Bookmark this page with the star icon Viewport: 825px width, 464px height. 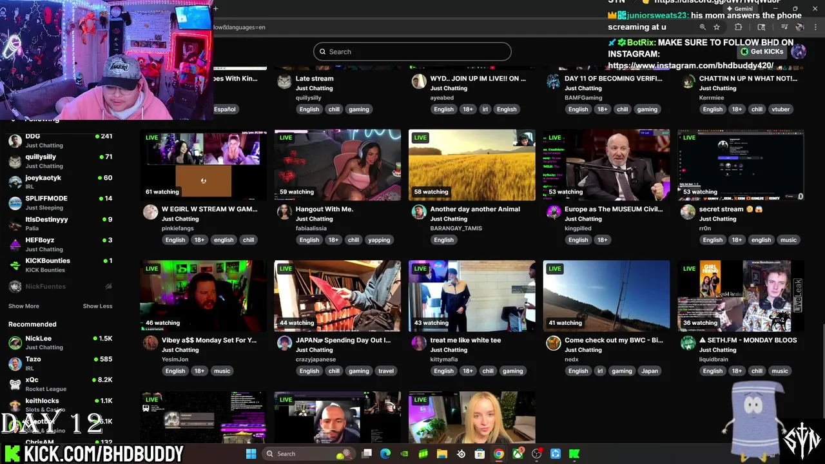pyautogui.click(x=717, y=27)
